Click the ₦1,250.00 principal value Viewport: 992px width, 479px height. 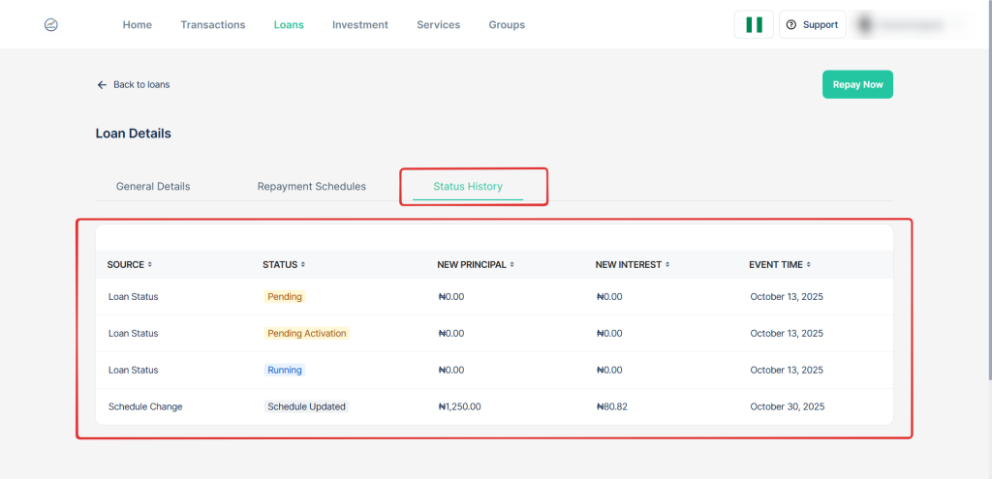point(459,407)
